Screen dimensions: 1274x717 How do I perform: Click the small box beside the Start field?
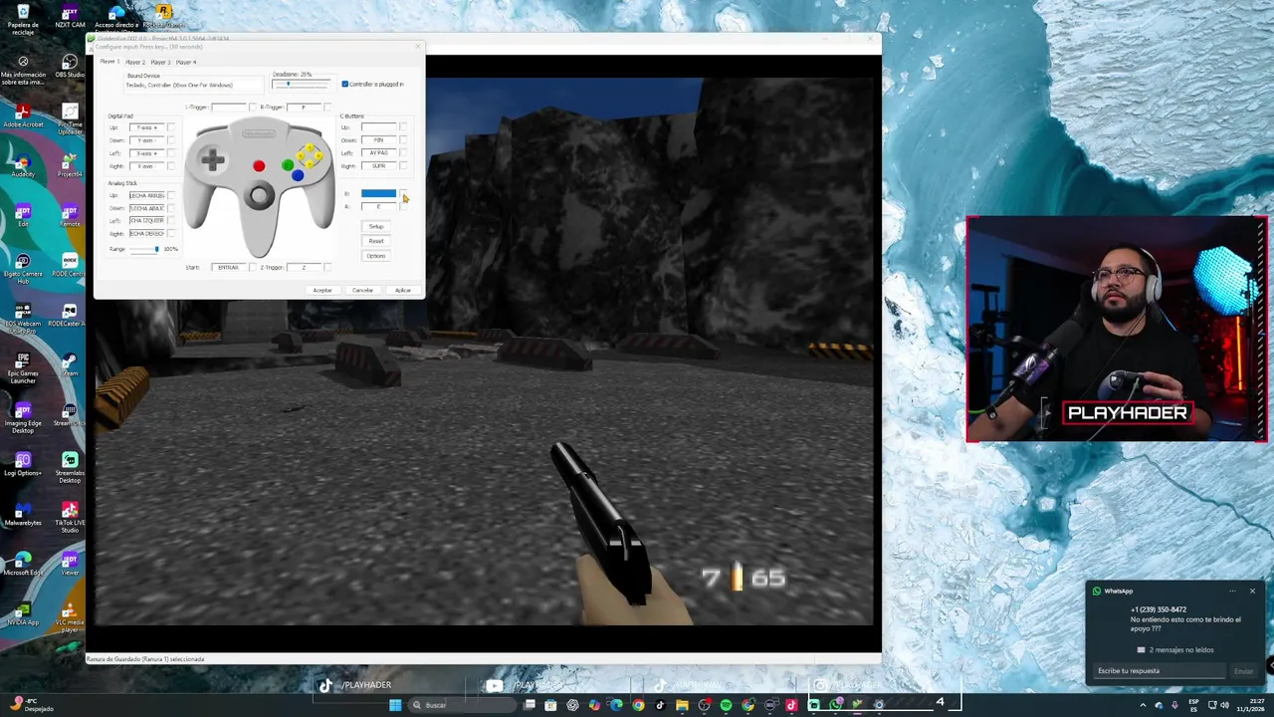pyautogui.click(x=253, y=267)
